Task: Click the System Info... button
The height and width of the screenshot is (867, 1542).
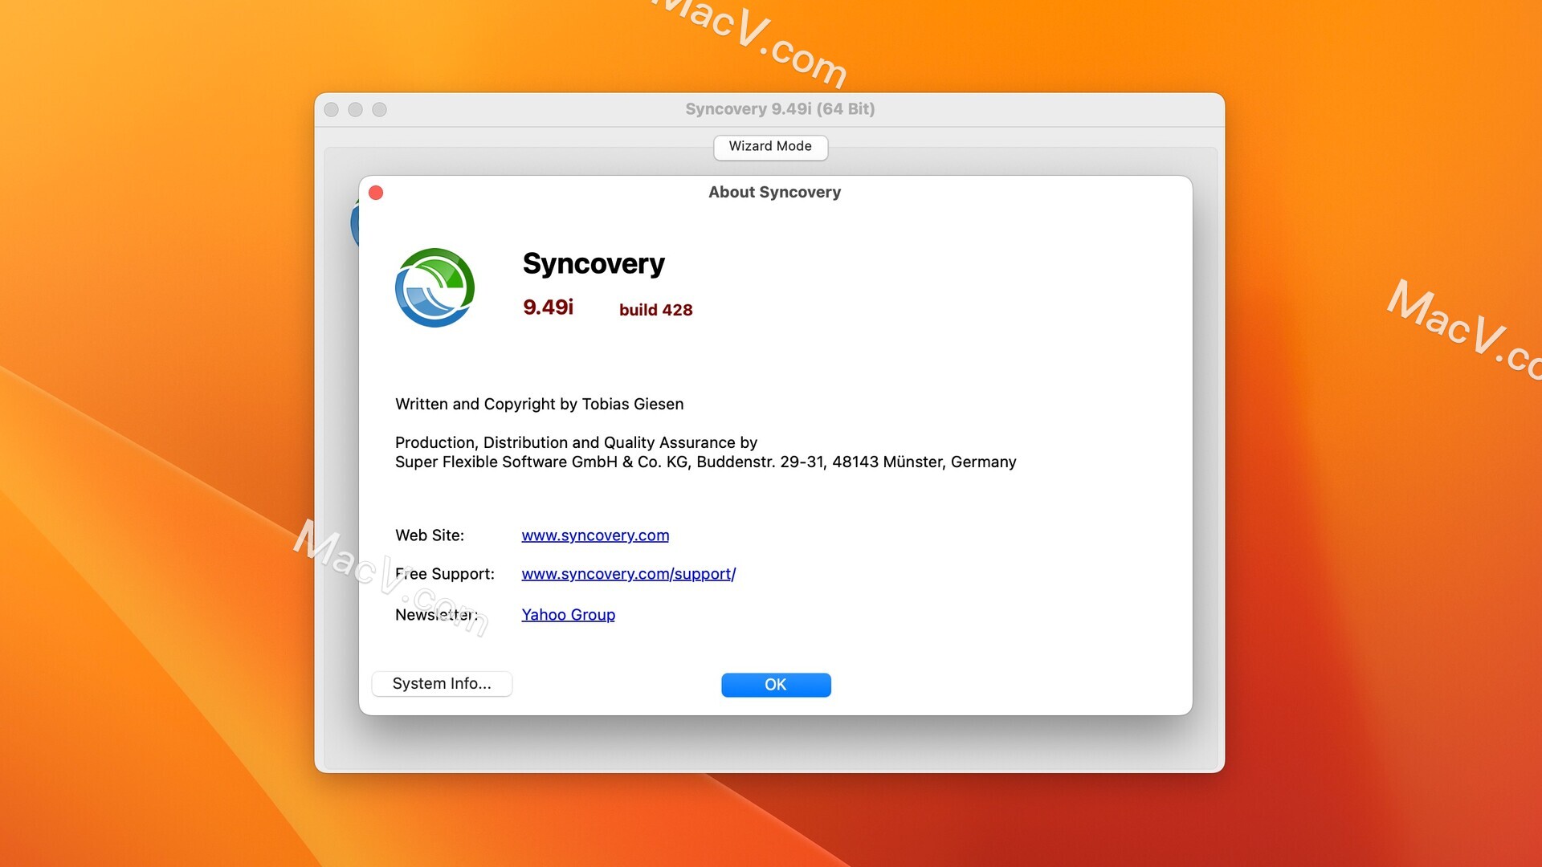Action: point(442,683)
